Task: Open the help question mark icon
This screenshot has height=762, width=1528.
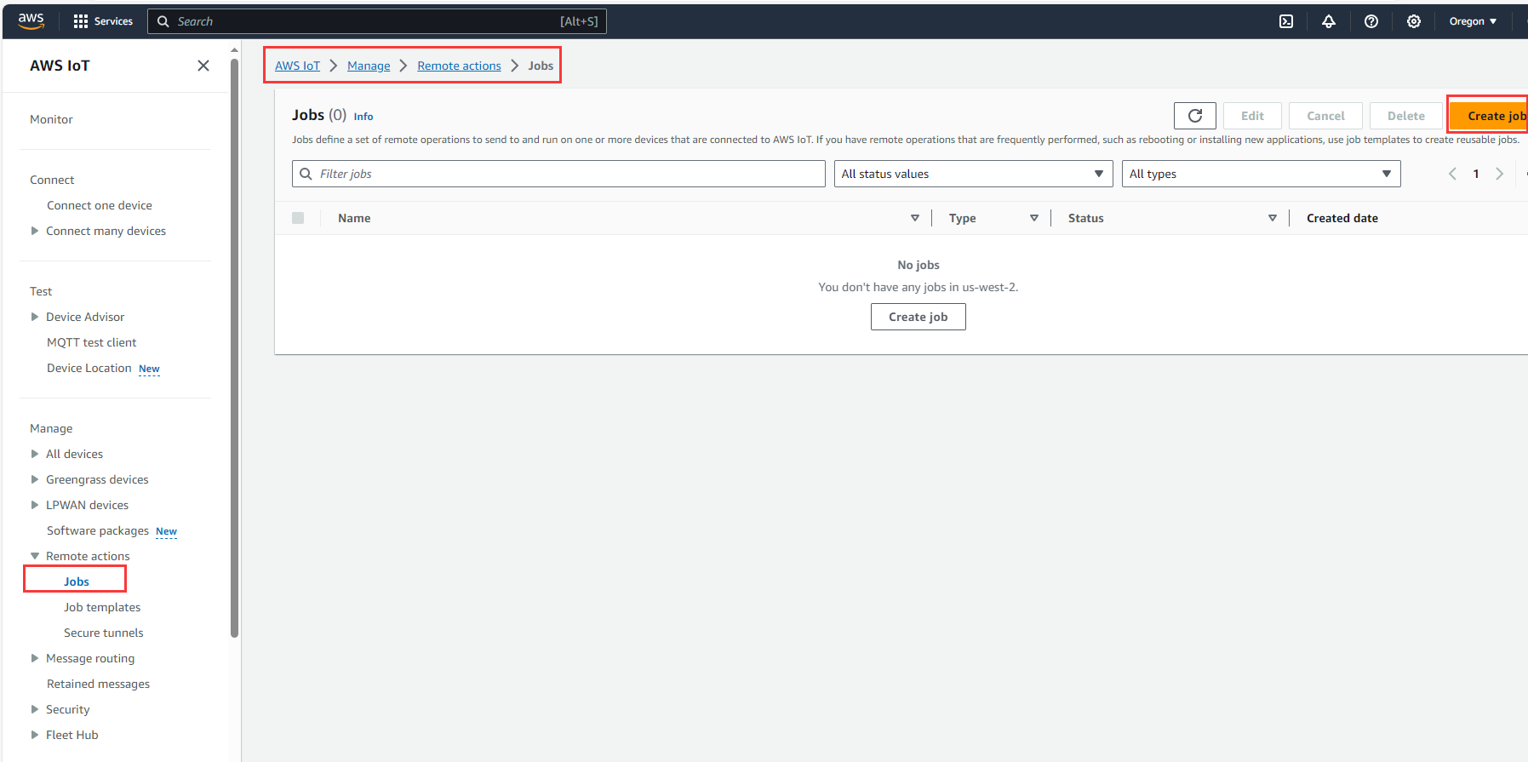Action: tap(1371, 21)
